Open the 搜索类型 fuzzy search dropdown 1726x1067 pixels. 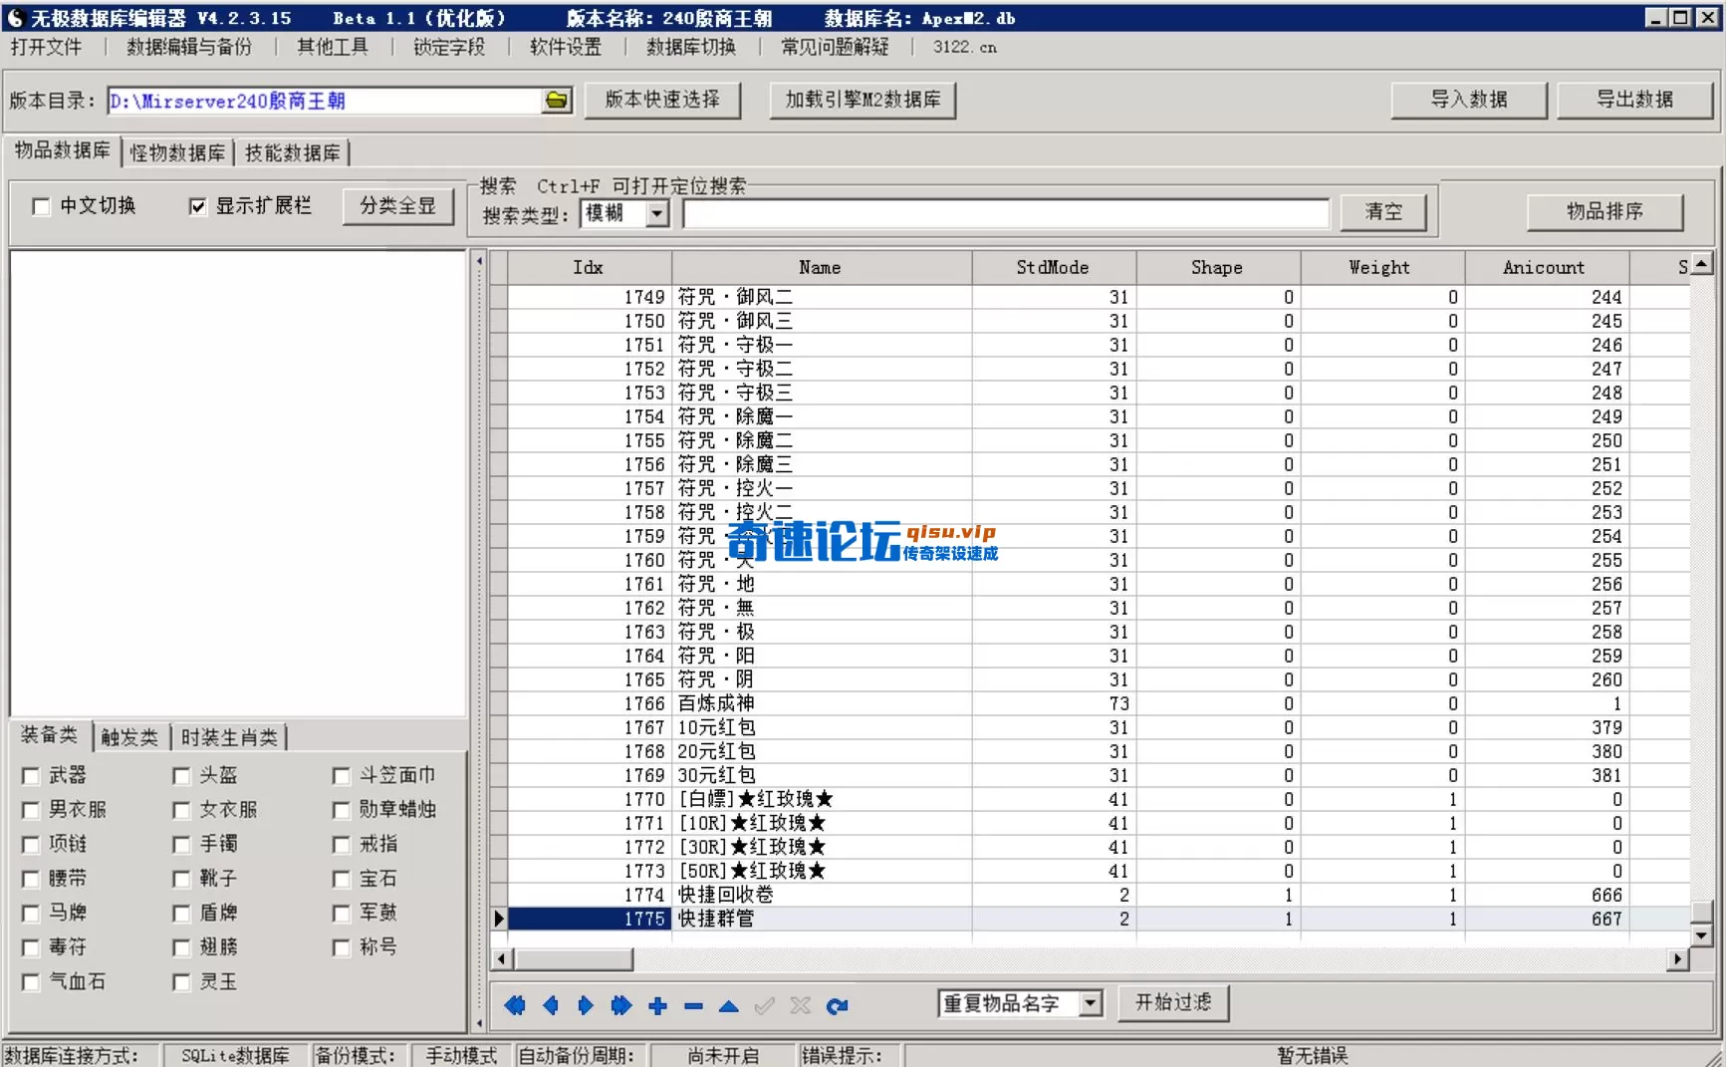[x=656, y=213]
